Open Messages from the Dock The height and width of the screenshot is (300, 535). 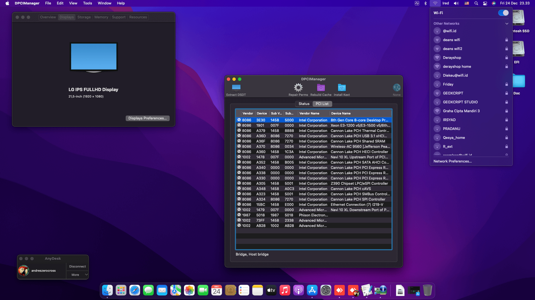tap(148, 290)
